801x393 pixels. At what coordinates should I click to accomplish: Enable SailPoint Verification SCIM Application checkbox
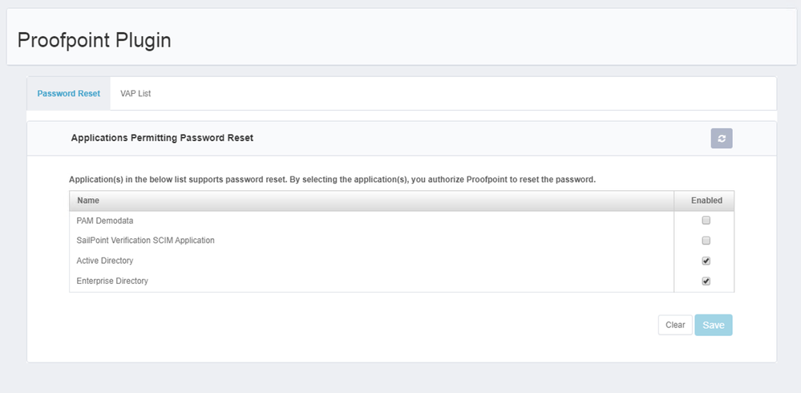click(706, 241)
